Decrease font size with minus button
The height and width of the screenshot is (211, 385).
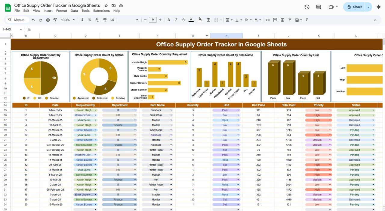(x=145, y=20)
